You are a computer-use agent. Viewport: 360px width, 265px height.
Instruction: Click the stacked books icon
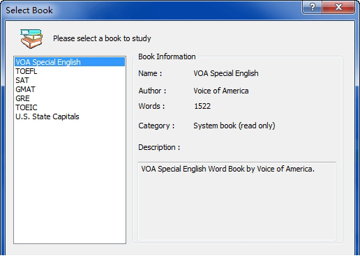(x=31, y=38)
